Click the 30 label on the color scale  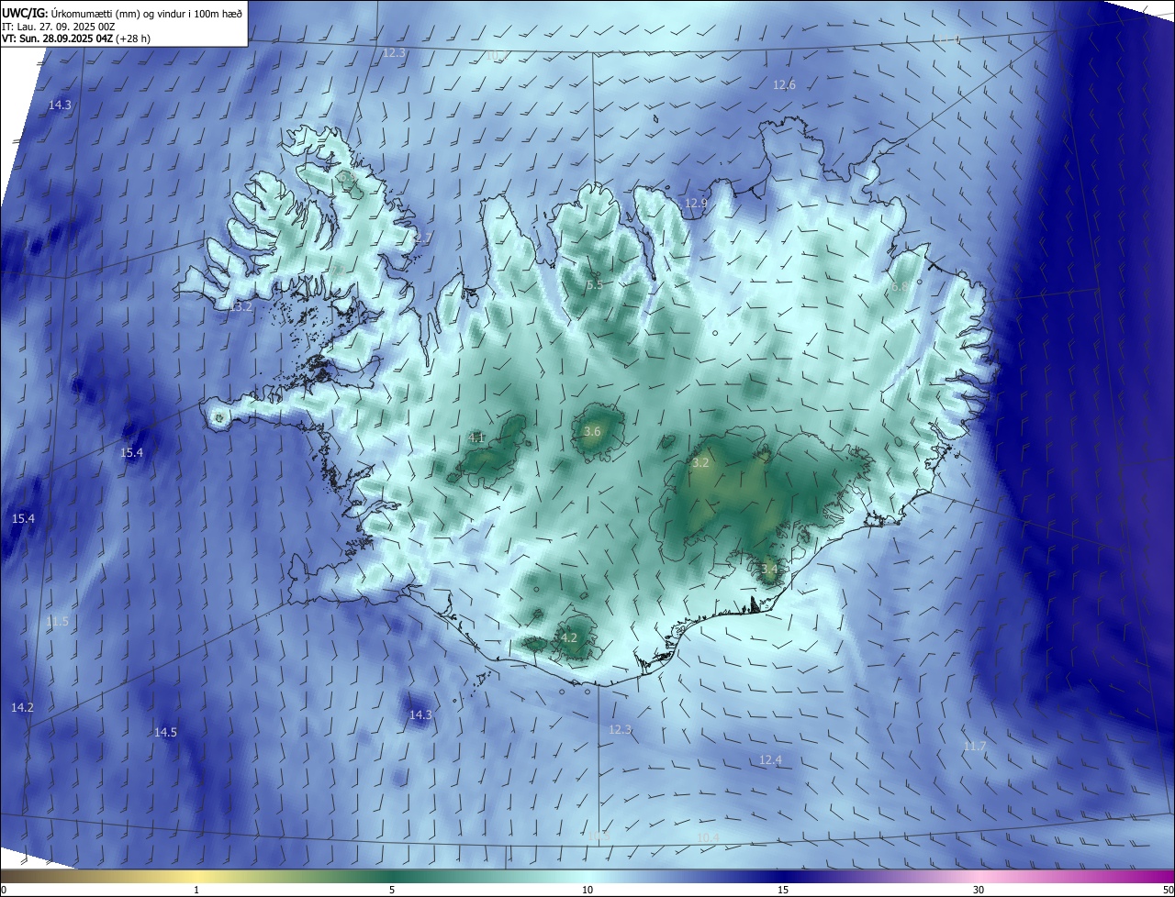(979, 890)
